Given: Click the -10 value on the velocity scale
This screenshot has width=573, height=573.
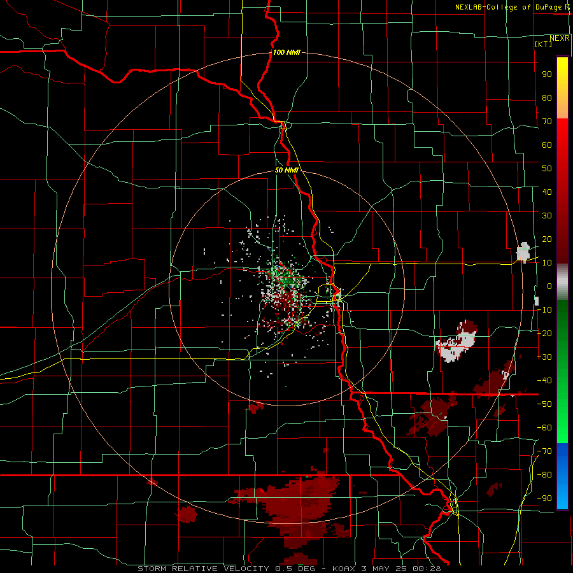Looking at the screenshot, I should tap(544, 310).
